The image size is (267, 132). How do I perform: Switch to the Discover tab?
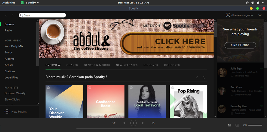pyautogui.click(x=151, y=65)
